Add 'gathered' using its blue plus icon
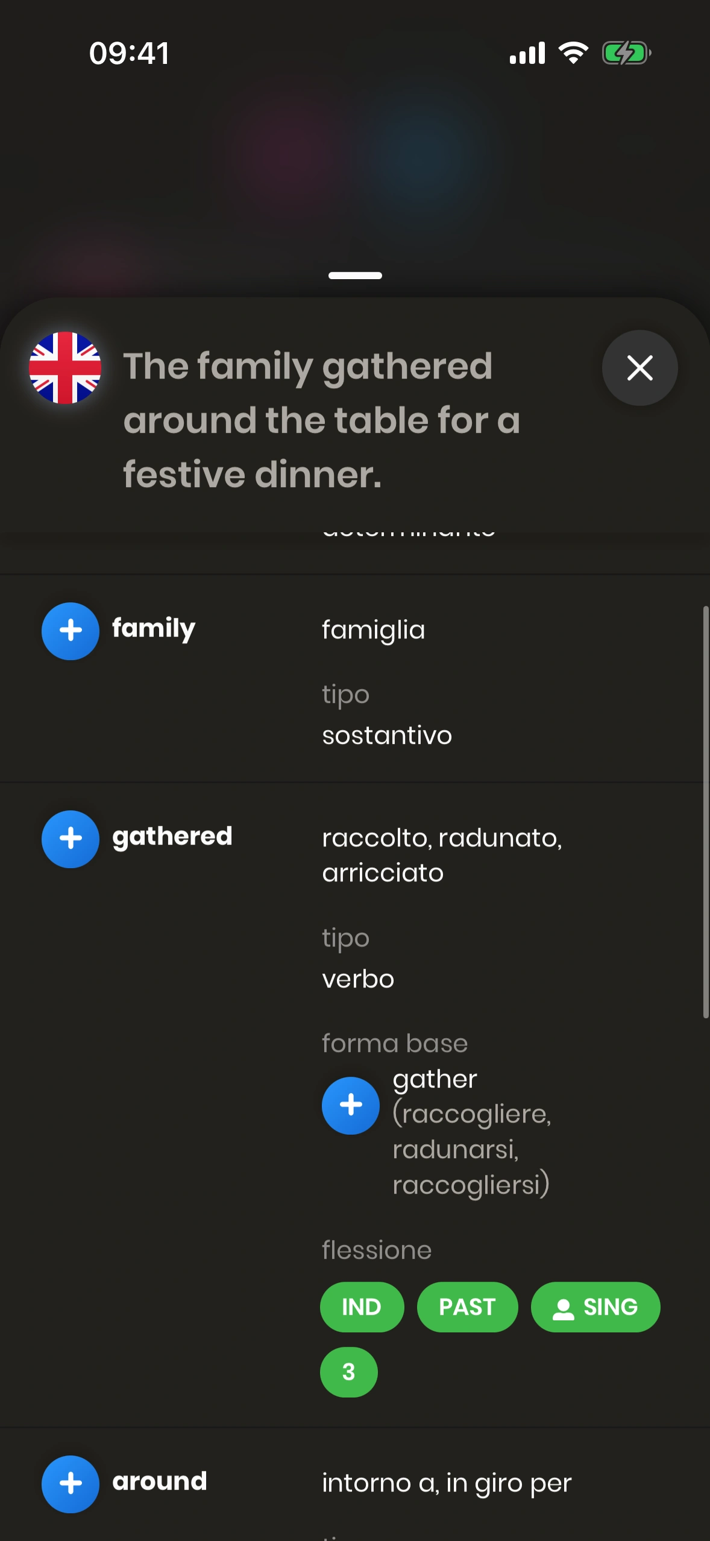 point(71,839)
